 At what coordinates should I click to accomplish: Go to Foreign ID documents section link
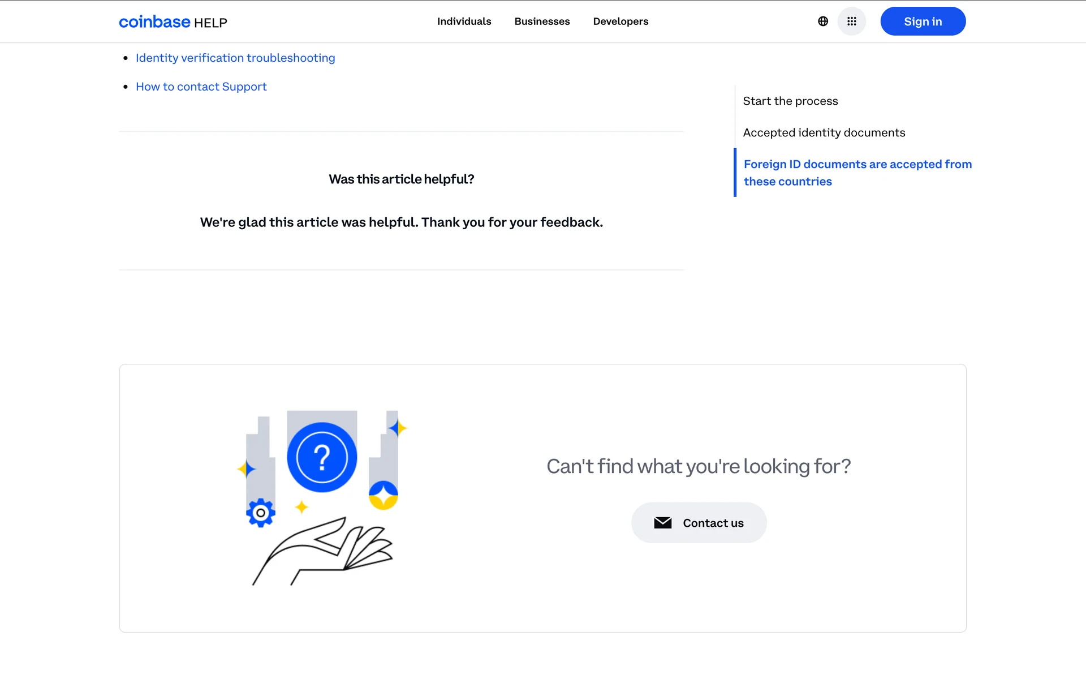tap(857, 173)
